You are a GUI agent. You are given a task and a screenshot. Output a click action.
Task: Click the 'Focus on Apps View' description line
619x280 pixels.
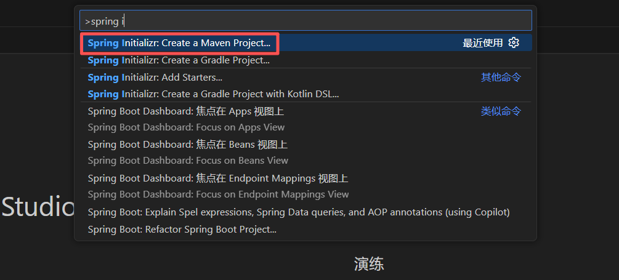(x=186, y=127)
